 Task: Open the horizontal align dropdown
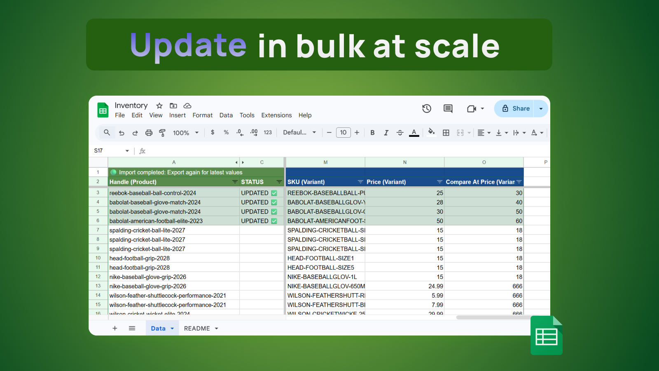[x=484, y=133]
